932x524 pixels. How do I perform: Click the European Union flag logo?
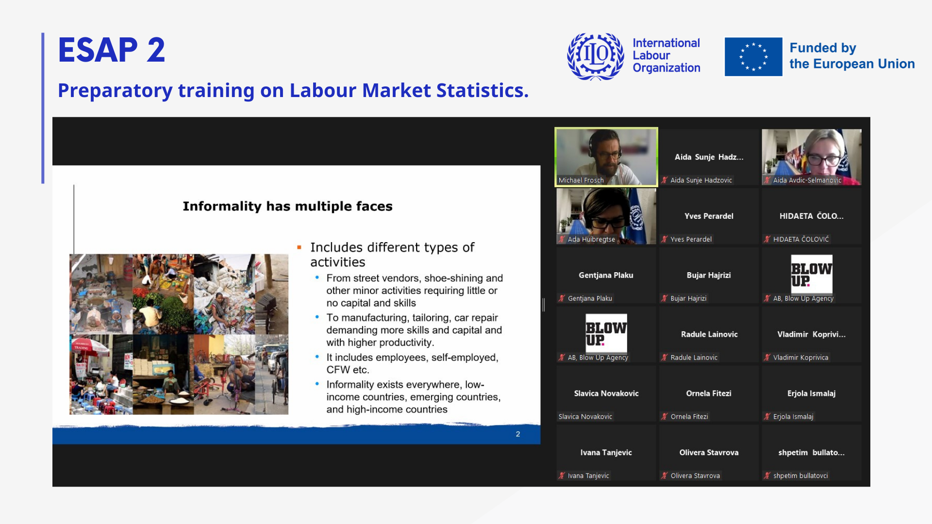753,57
